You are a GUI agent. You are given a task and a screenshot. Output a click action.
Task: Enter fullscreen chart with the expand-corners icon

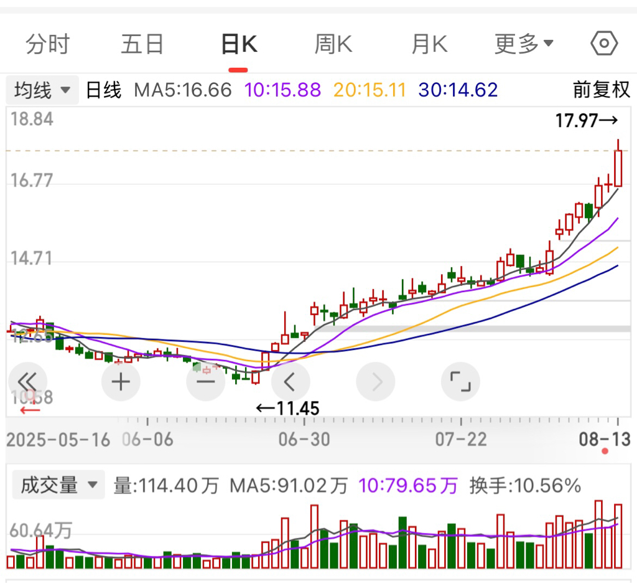(461, 382)
